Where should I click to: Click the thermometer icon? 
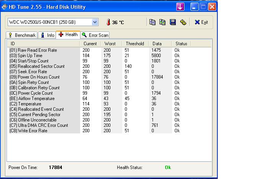(108, 22)
